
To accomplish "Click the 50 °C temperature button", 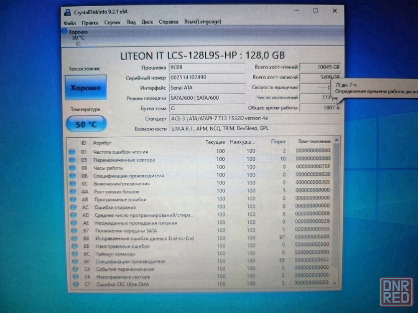I will point(87,124).
